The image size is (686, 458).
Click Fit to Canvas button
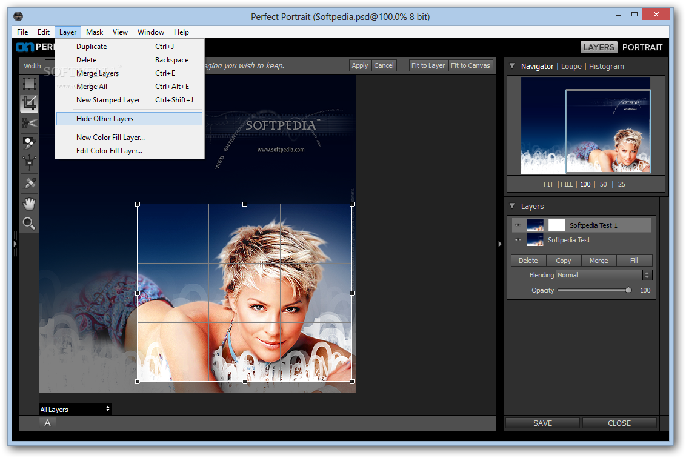coord(470,65)
